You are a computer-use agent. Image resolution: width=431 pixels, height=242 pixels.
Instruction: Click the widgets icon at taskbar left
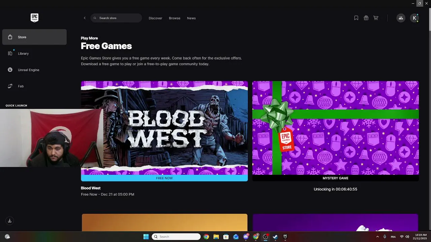[7, 237]
